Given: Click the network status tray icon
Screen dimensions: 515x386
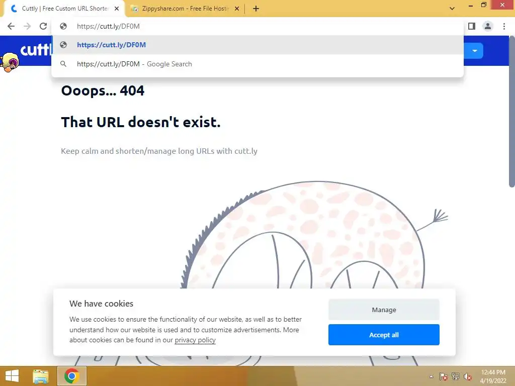Looking at the screenshot, I should pos(456,376).
